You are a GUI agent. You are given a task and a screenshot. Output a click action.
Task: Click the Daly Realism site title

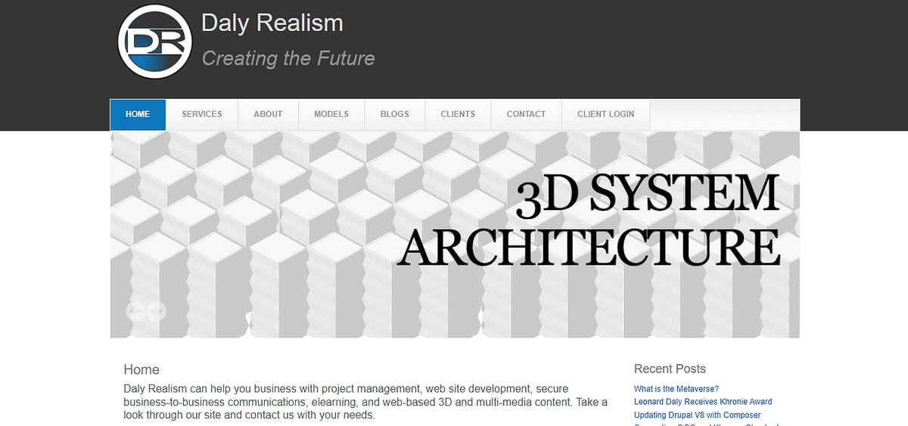pyautogui.click(x=272, y=23)
